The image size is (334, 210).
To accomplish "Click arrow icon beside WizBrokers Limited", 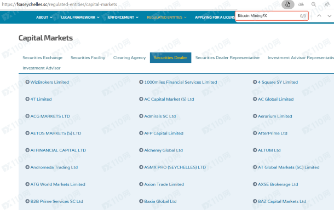I will (x=27, y=82).
